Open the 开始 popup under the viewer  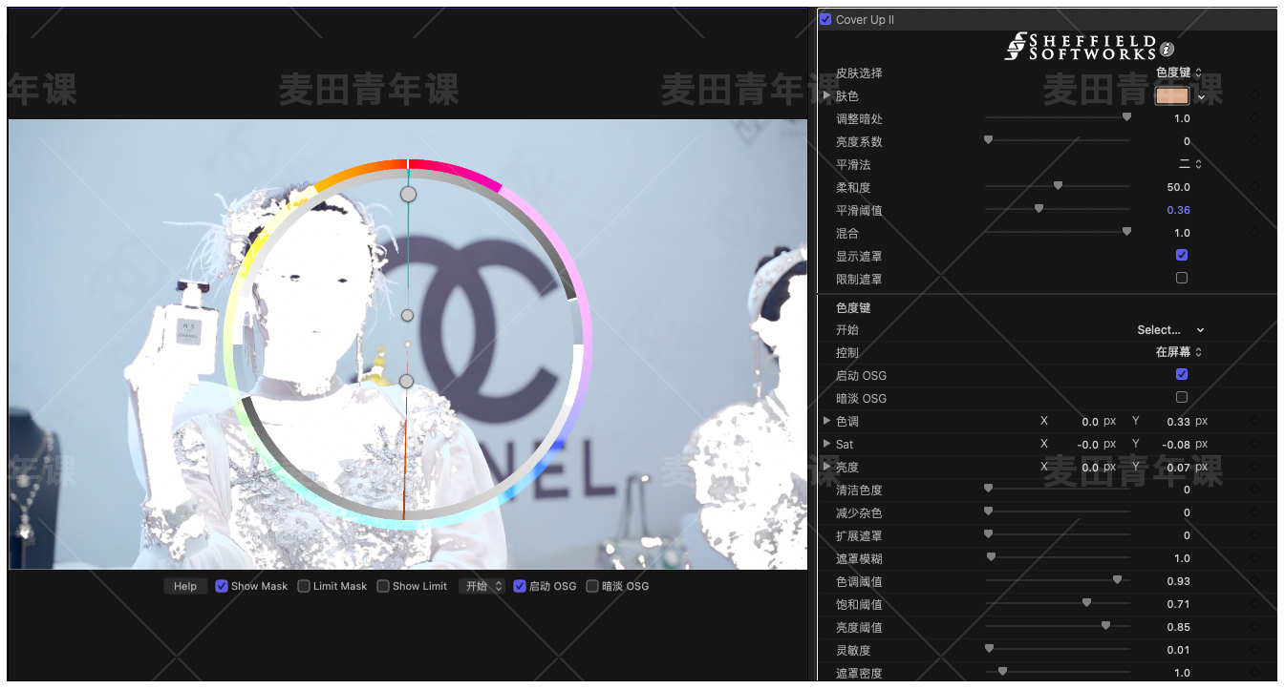[482, 586]
